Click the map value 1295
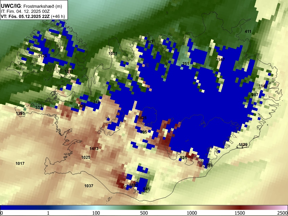This screenshot has width=288, height=216. [x=20, y=113]
